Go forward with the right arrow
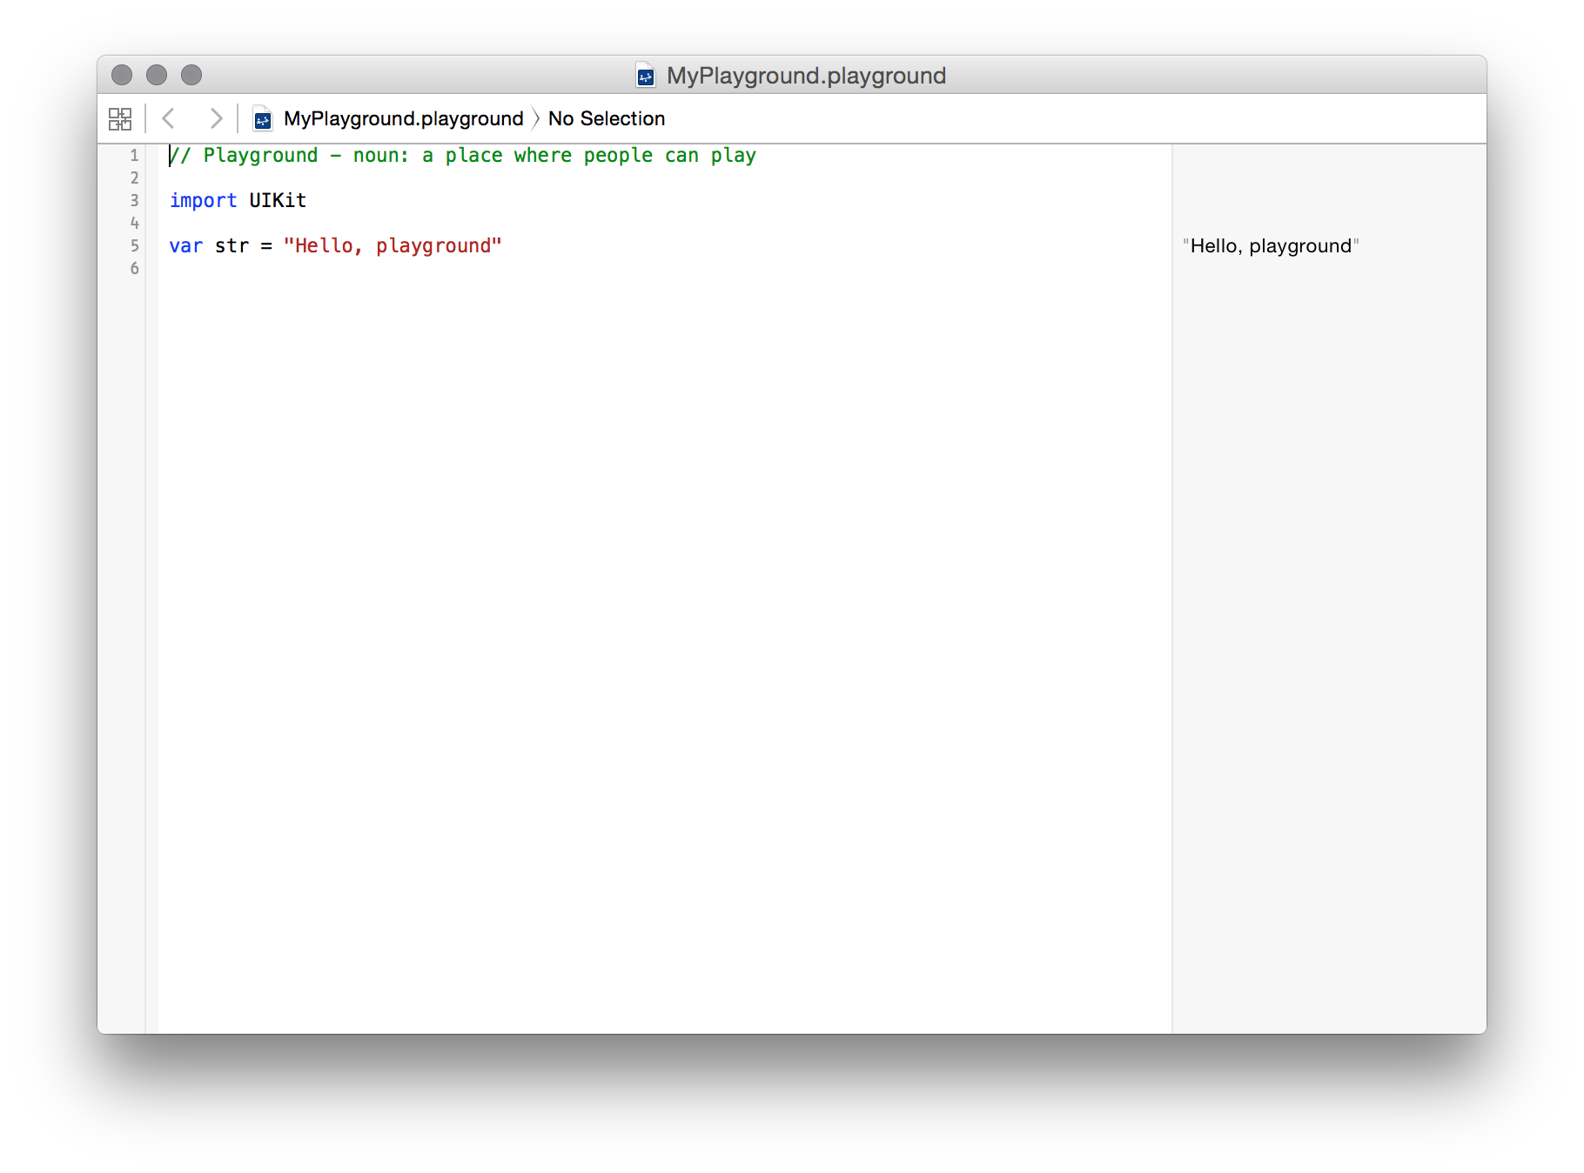1584x1173 pixels. (x=216, y=118)
